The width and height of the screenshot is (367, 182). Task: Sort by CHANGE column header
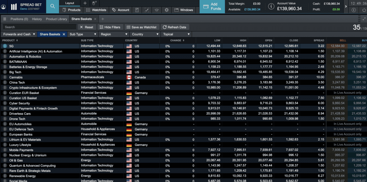(x=177, y=40)
